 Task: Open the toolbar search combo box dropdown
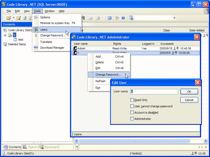pos(174,18)
